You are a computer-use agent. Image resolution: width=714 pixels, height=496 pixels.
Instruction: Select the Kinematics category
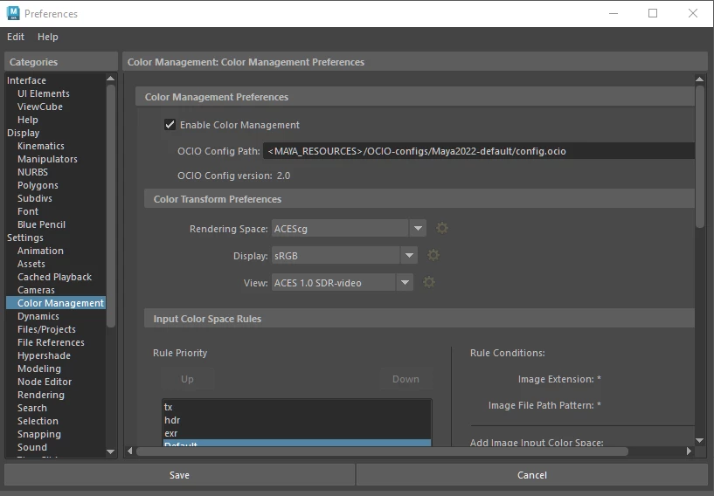[41, 146]
